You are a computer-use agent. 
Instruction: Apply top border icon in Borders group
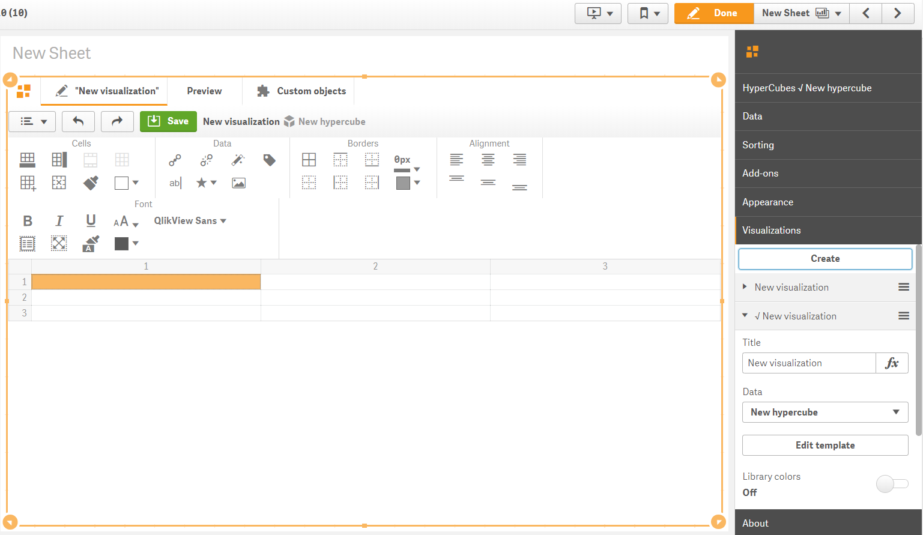340,160
